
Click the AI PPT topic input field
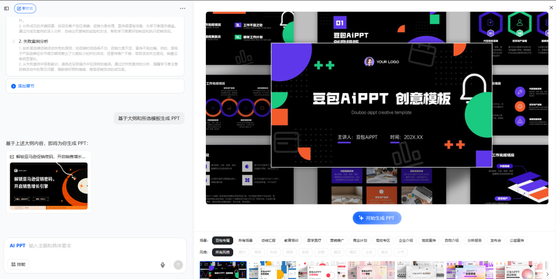pos(96,246)
